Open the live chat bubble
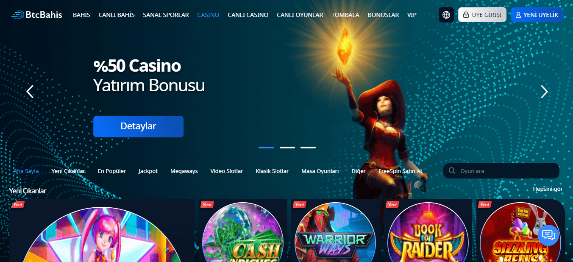The image size is (573, 262). click(548, 235)
